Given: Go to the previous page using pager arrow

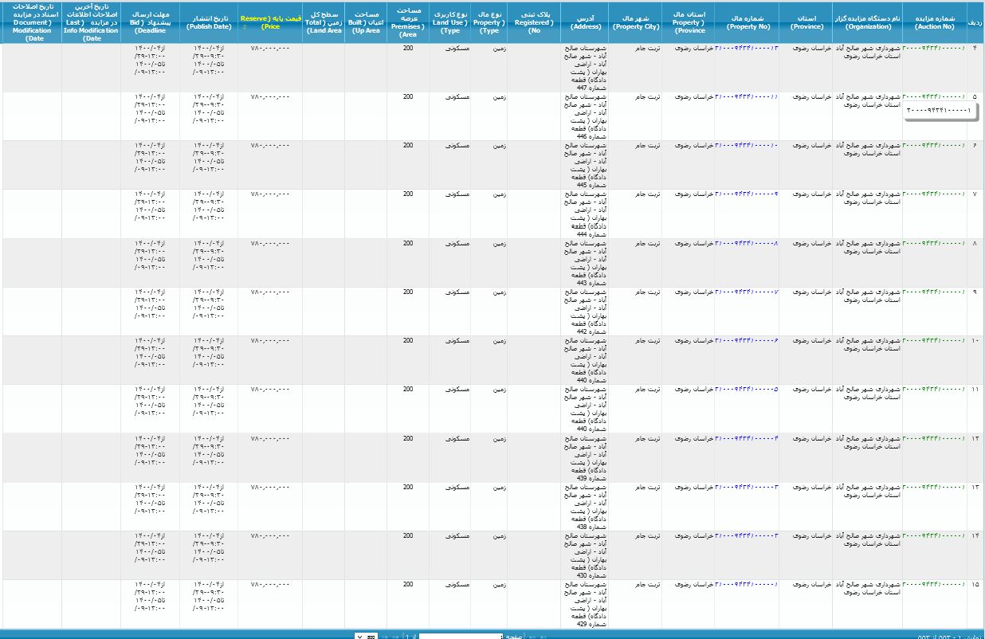Looking at the screenshot, I should pos(532,637).
